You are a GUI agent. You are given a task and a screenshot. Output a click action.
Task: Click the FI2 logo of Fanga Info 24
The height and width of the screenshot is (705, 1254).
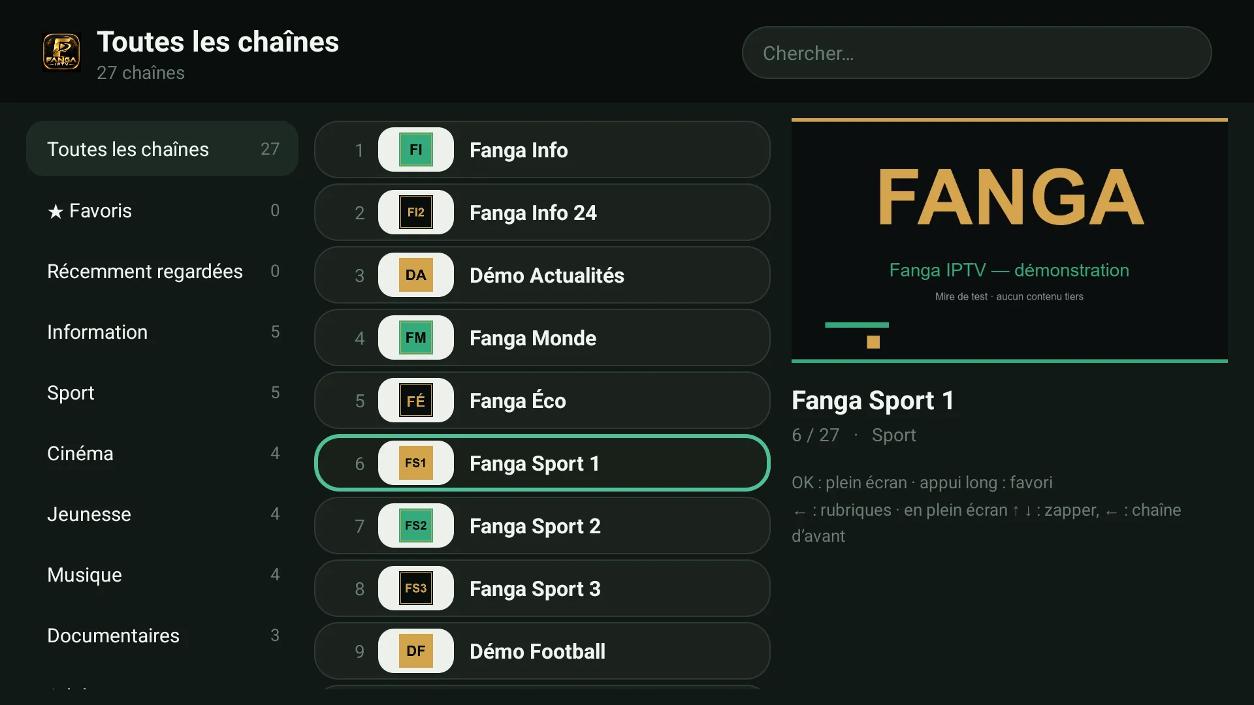click(x=415, y=212)
